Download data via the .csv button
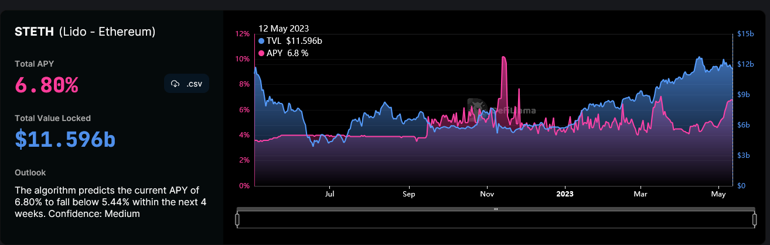 tap(186, 84)
